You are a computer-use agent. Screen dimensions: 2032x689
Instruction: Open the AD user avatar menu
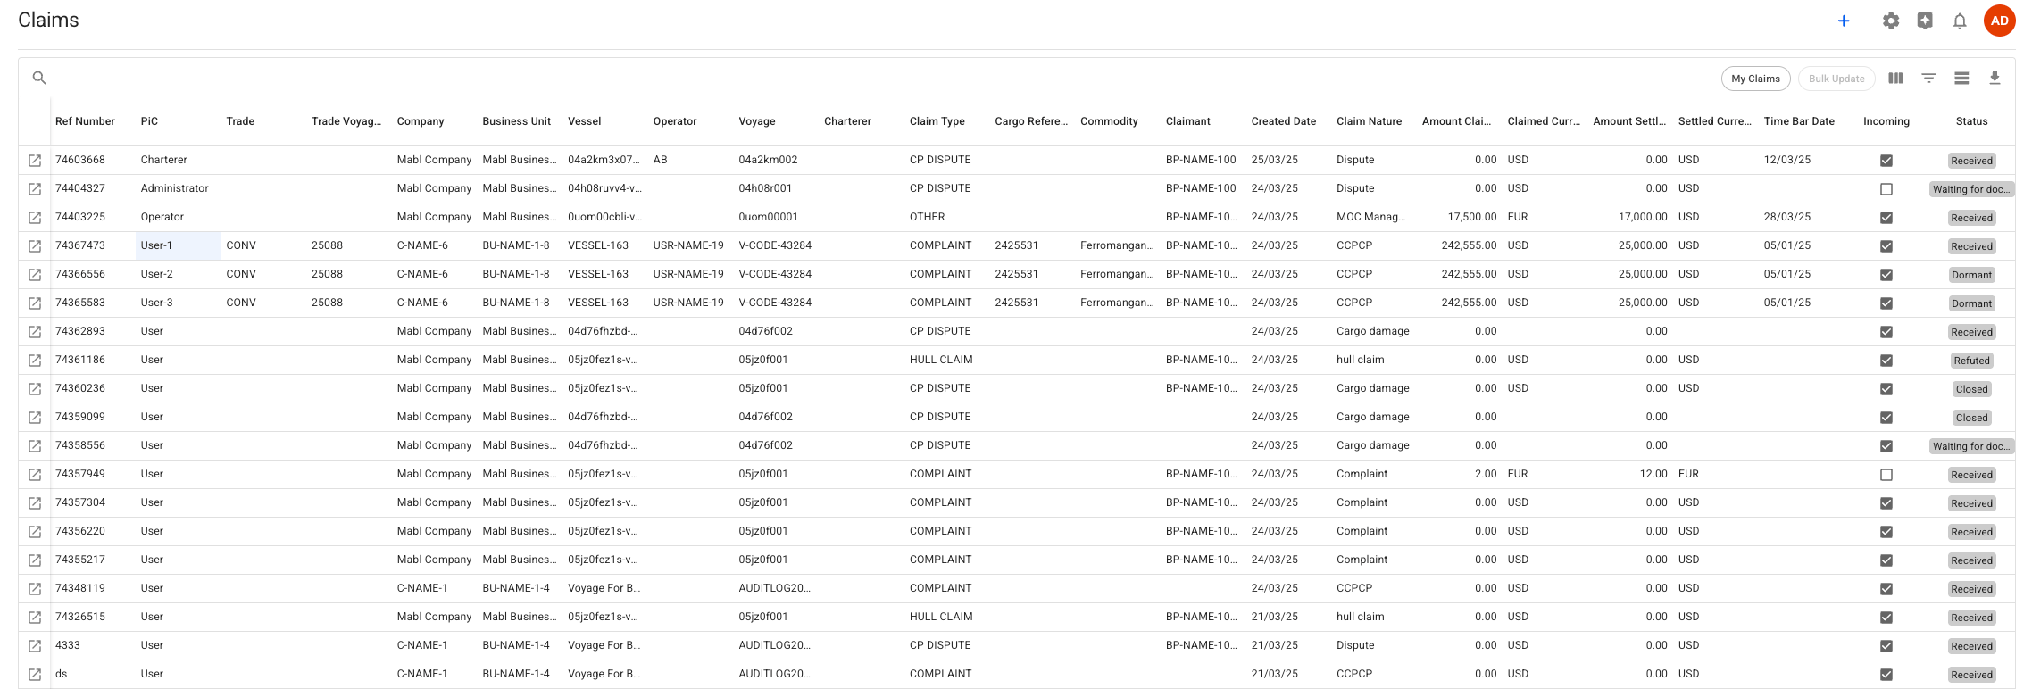click(2000, 21)
